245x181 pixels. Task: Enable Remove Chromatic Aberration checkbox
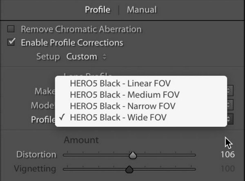(11, 29)
